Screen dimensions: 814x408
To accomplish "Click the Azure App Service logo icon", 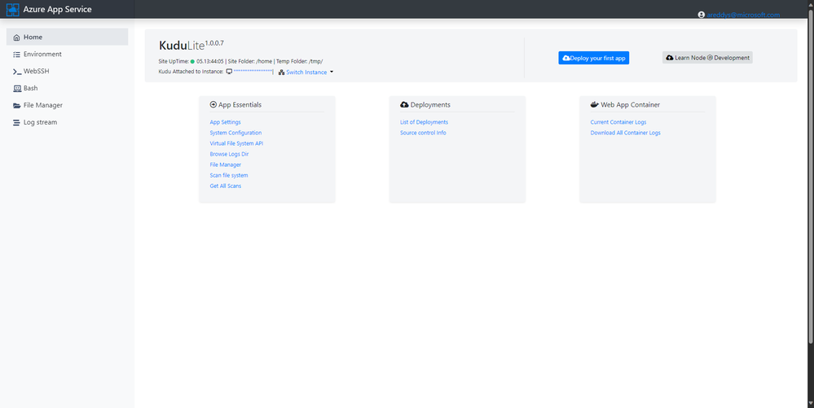I will click(12, 9).
